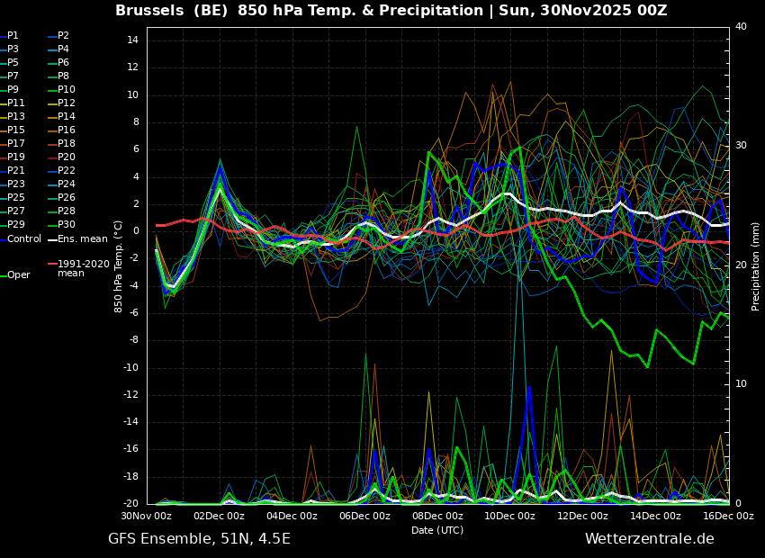Click the 08Dec 00z date tick label
The width and height of the screenshot is (765, 558).
pos(437,517)
